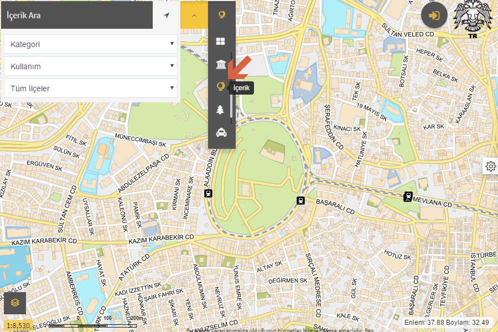Click the location arrow icon in search bar
Image resolution: width=498 pixels, height=332 pixels.
(167, 15)
